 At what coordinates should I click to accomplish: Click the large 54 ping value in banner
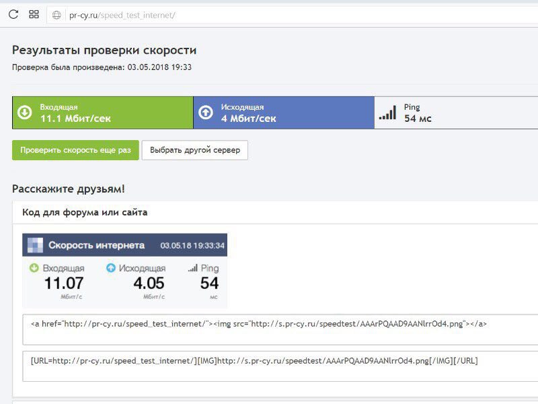(209, 283)
